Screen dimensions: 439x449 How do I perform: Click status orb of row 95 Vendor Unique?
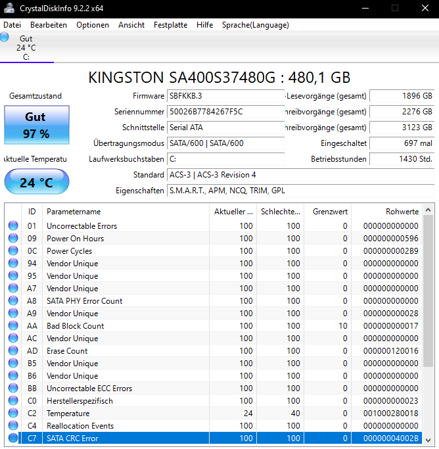13,275
